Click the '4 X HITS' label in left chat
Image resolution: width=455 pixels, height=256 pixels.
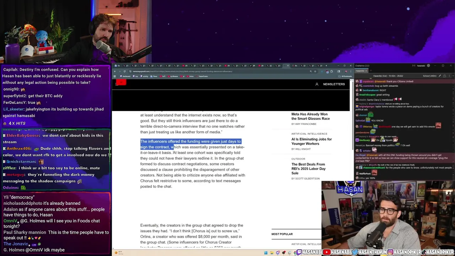17,123
